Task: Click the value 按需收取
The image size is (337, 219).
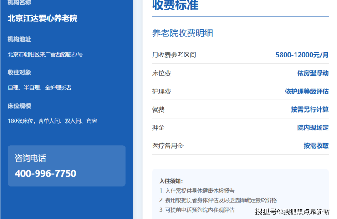Action: click(316, 146)
